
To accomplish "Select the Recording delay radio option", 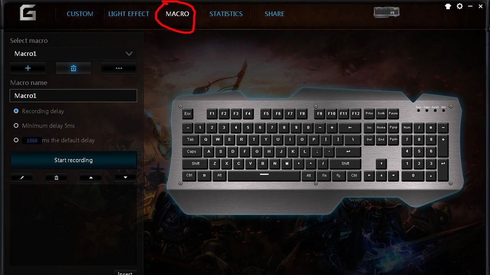I will click(x=16, y=111).
